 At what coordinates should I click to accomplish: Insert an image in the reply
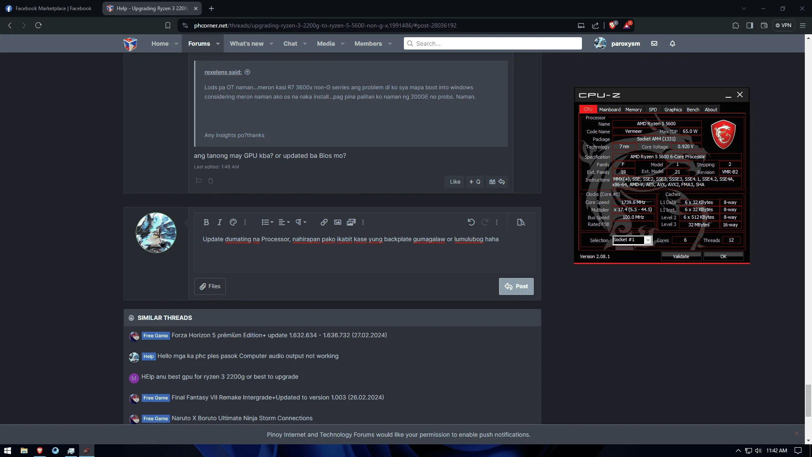pos(337,222)
